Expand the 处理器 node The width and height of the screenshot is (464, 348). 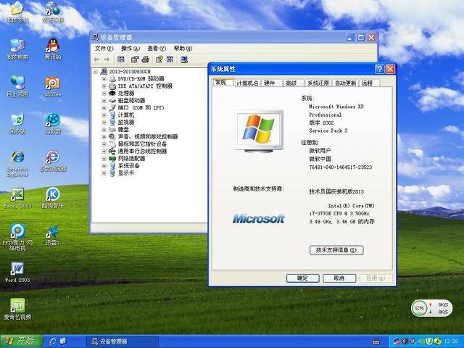point(104,94)
